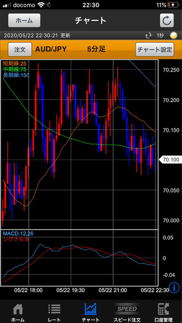
Task: Tap the 05/22 21:00 time label
Action: 113,290
